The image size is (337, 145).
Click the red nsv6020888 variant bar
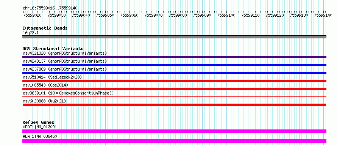[174, 105]
